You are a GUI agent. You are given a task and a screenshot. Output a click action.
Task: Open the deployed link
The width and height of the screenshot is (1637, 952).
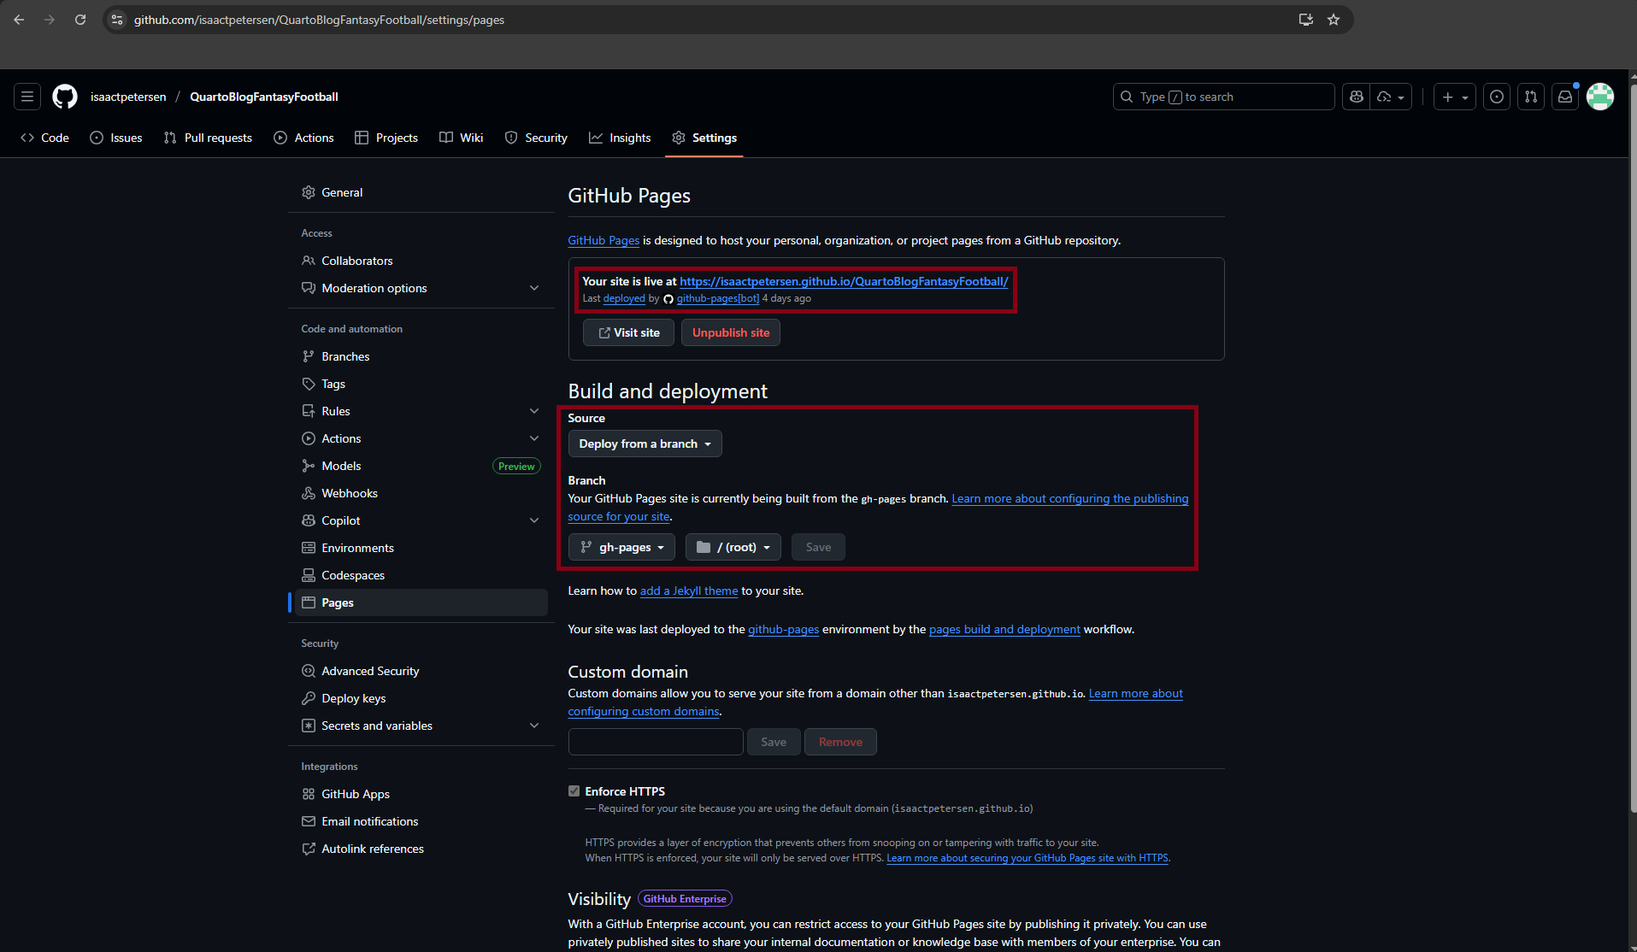tap(624, 298)
